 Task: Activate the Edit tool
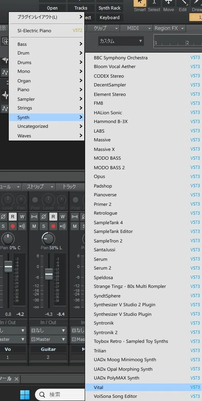pos(183,5)
